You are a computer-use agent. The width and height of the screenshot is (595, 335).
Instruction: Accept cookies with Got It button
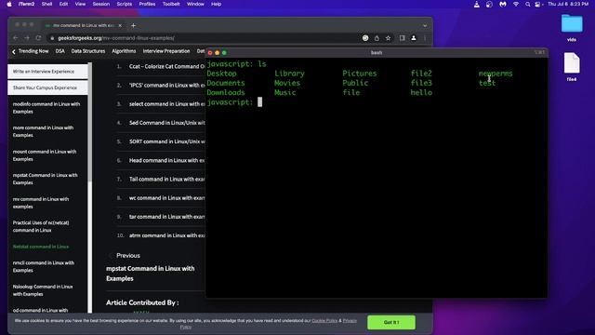tap(391, 323)
